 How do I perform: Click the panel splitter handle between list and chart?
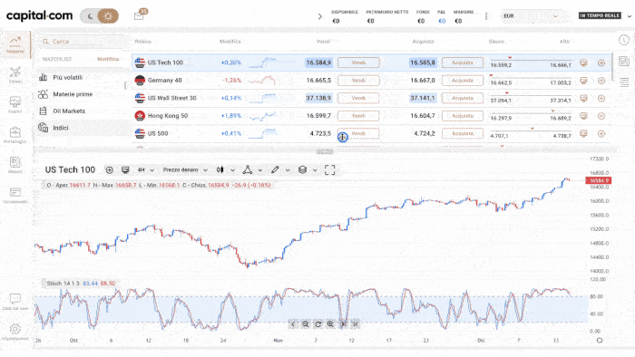pos(325,151)
